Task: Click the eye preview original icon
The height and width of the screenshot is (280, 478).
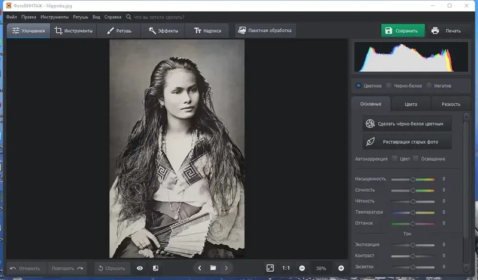Action: point(140,269)
